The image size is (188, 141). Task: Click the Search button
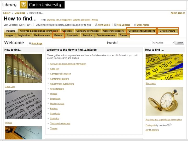coord(180,43)
